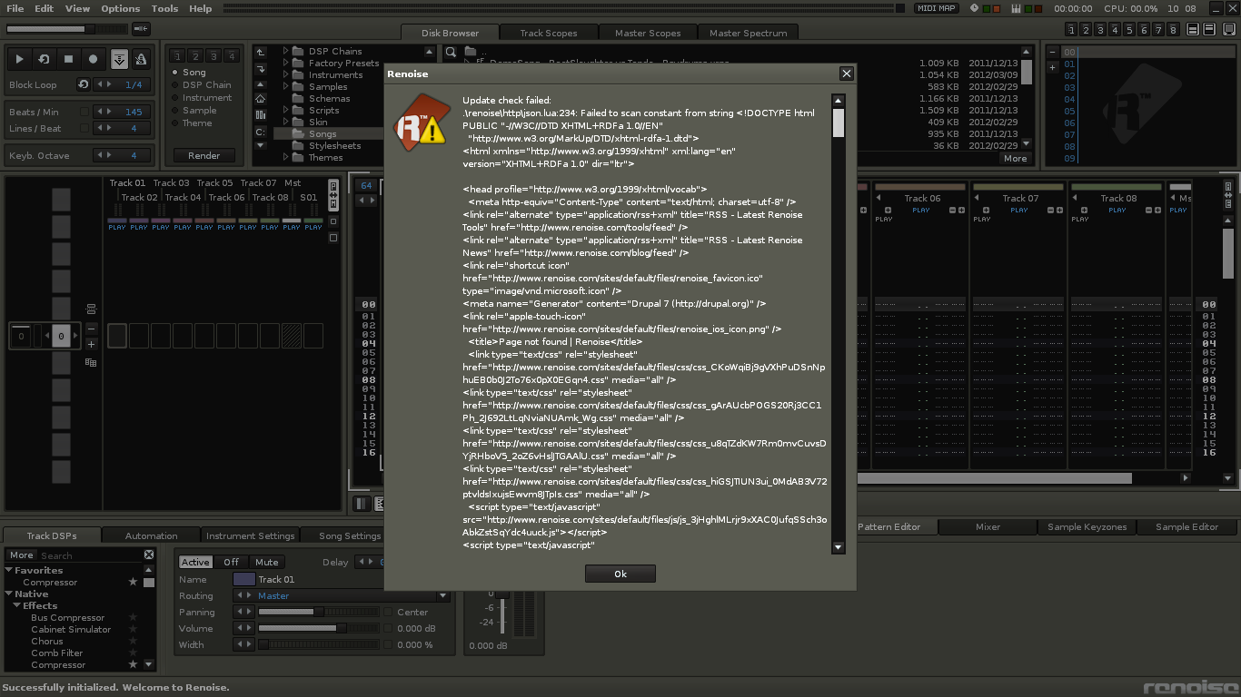
Task: Click view preset 1 button at top right
Action: 1072,30
